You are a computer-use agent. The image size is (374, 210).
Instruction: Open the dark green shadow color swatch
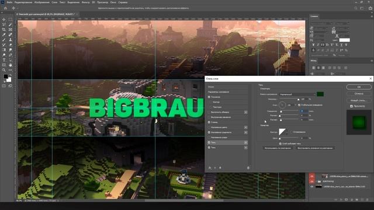coord(320,94)
